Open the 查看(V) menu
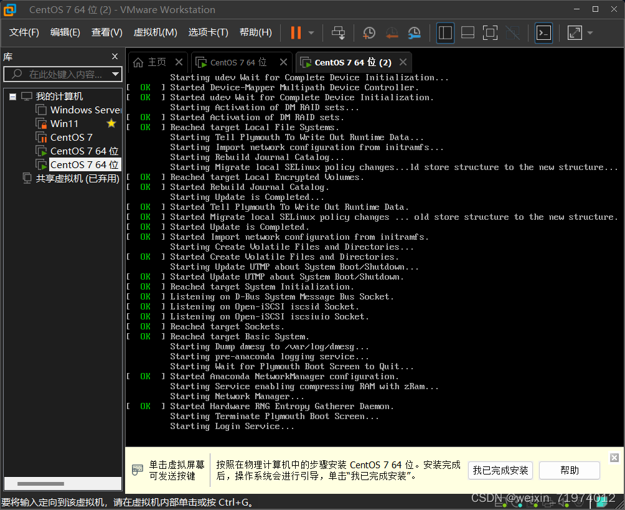This screenshot has height=510, width=625. [x=107, y=32]
